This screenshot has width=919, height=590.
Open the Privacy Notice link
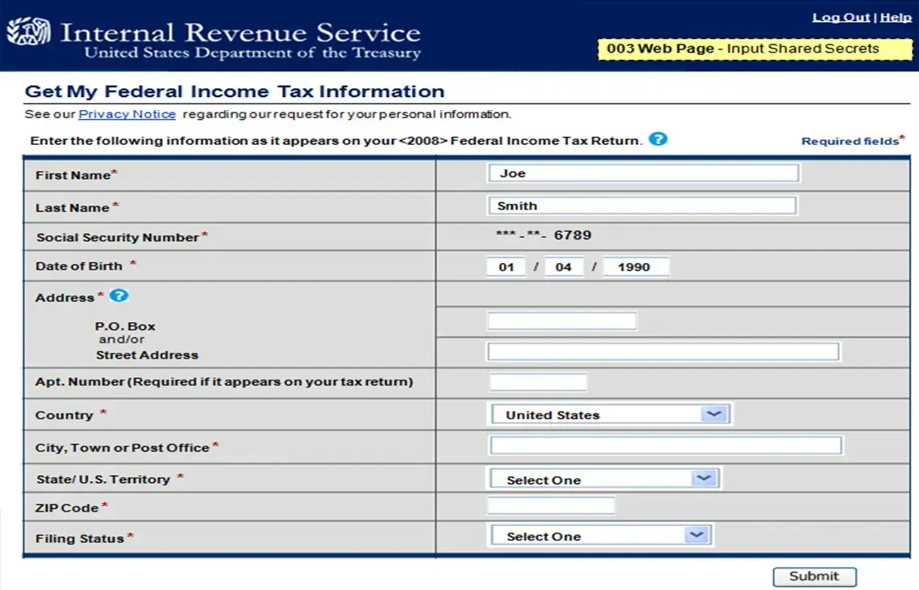point(127,114)
